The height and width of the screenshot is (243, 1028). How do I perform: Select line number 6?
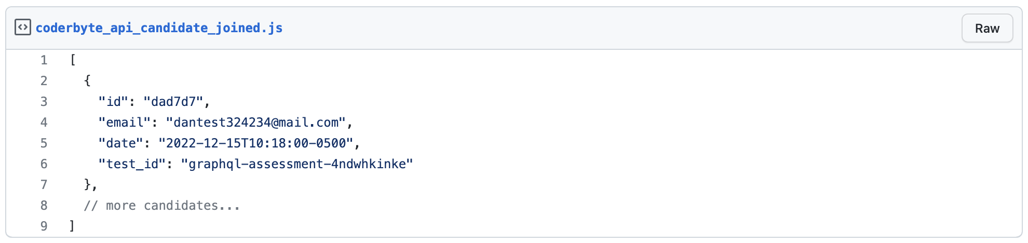click(x=44, y=164)
